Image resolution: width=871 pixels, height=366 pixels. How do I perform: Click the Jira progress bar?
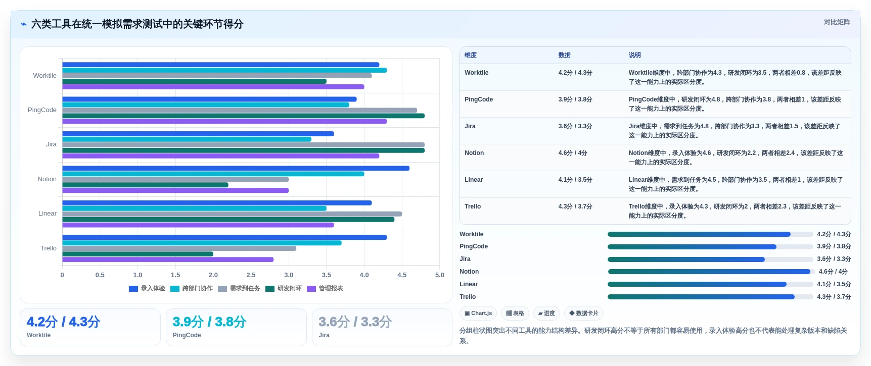(x=710, y=259)
